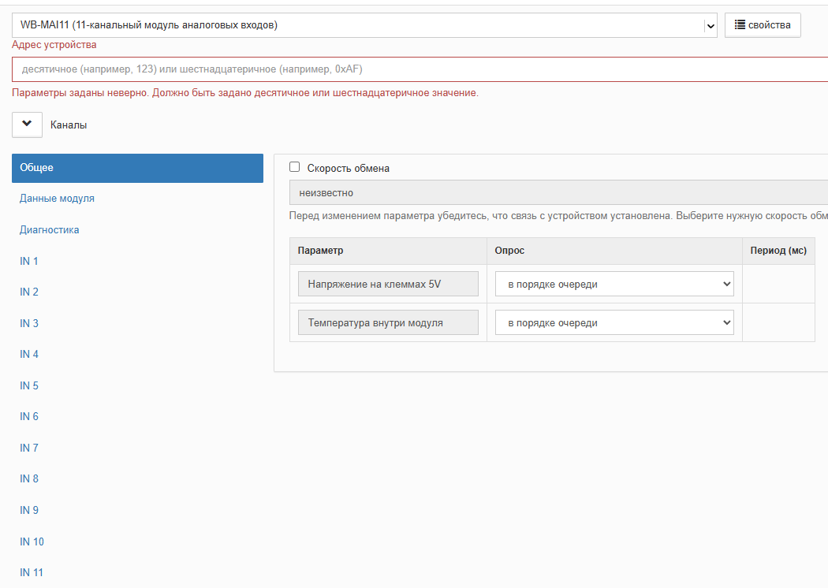Image resolution: width=828 pixels, height=588 pixels.
Task: Select the Общее tab
Action: click(x=137, y=168)
